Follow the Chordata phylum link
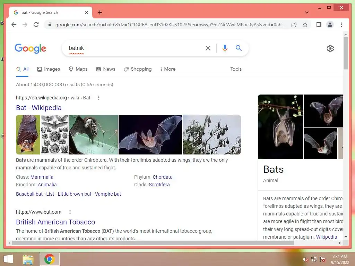This screenshot has height=266, width=355. tap(163, 177)
